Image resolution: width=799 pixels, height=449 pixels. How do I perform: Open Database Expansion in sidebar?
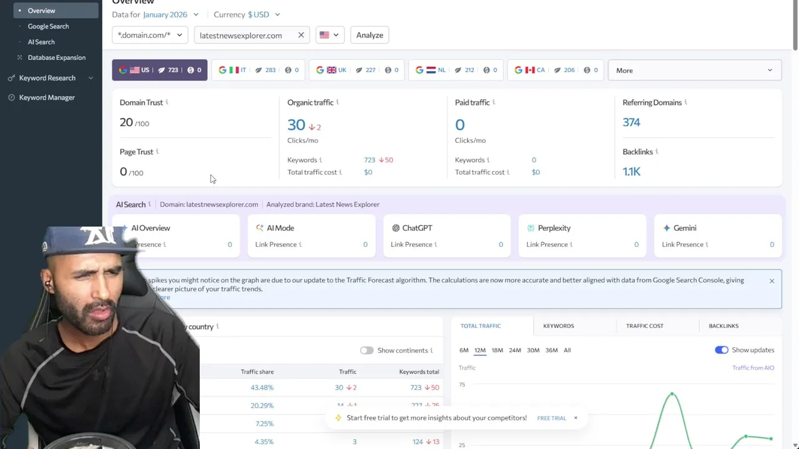tap(56, 57)
